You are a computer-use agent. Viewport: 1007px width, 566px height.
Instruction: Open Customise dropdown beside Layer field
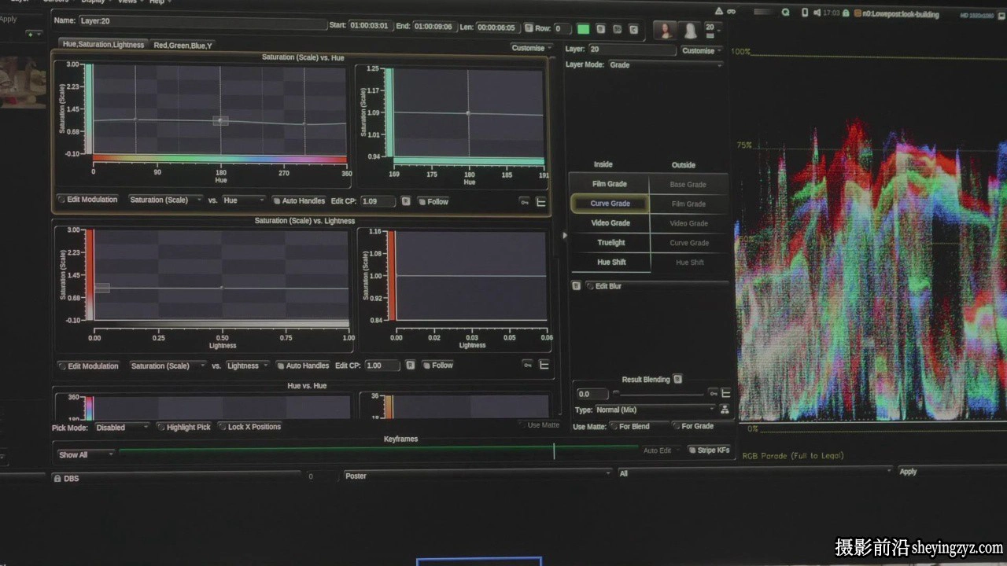[701, 50]
